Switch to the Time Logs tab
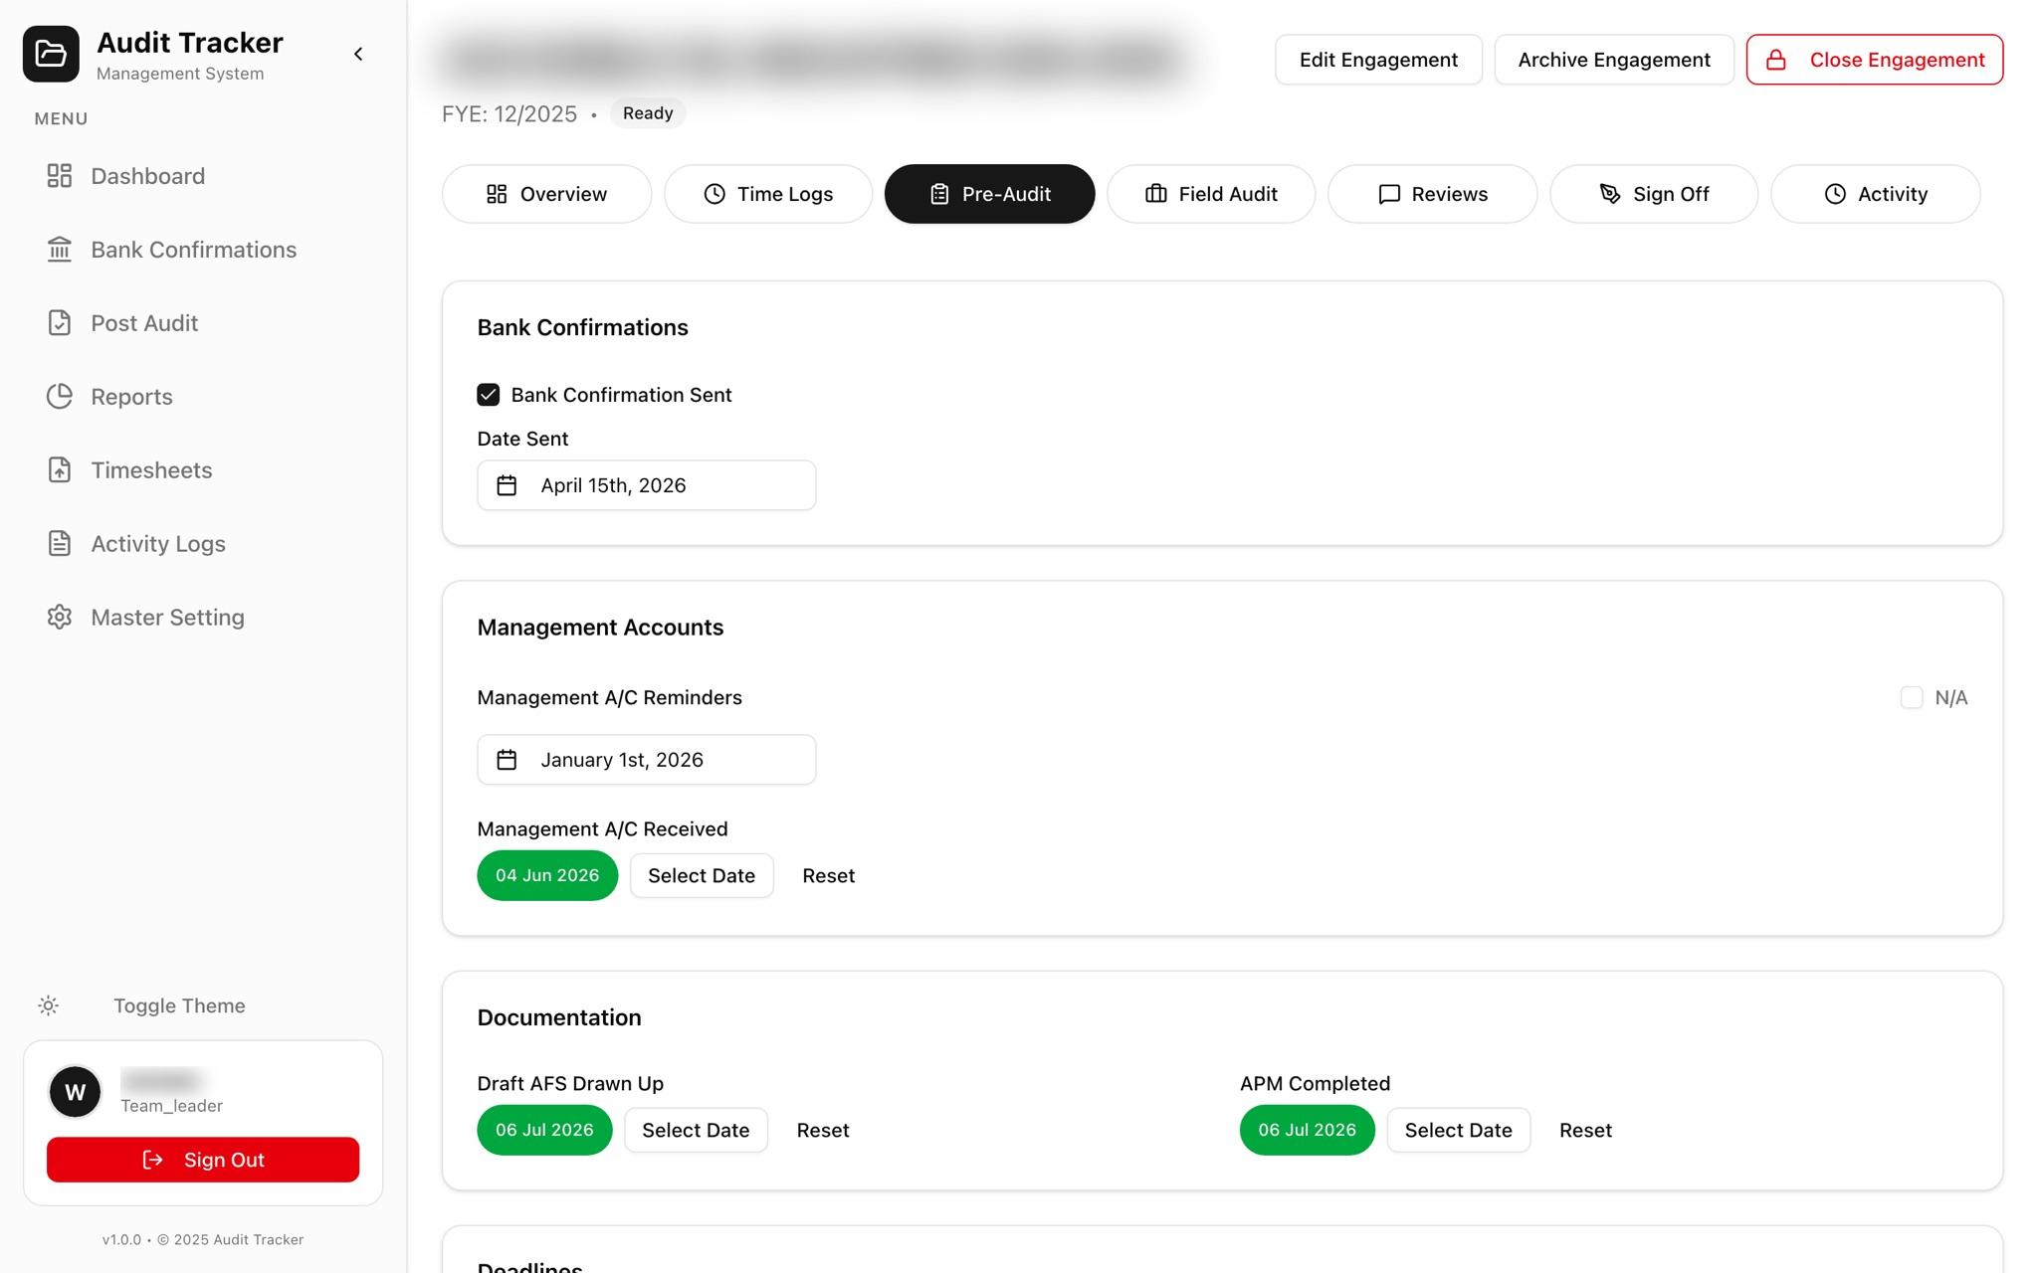This screenshot has width=2038, height=1273. (x=768, y=194)
